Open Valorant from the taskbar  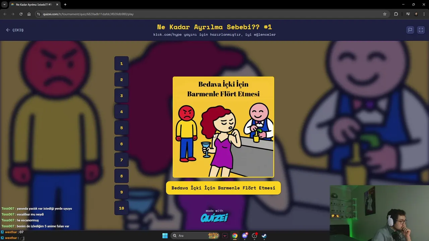[225, 236]
